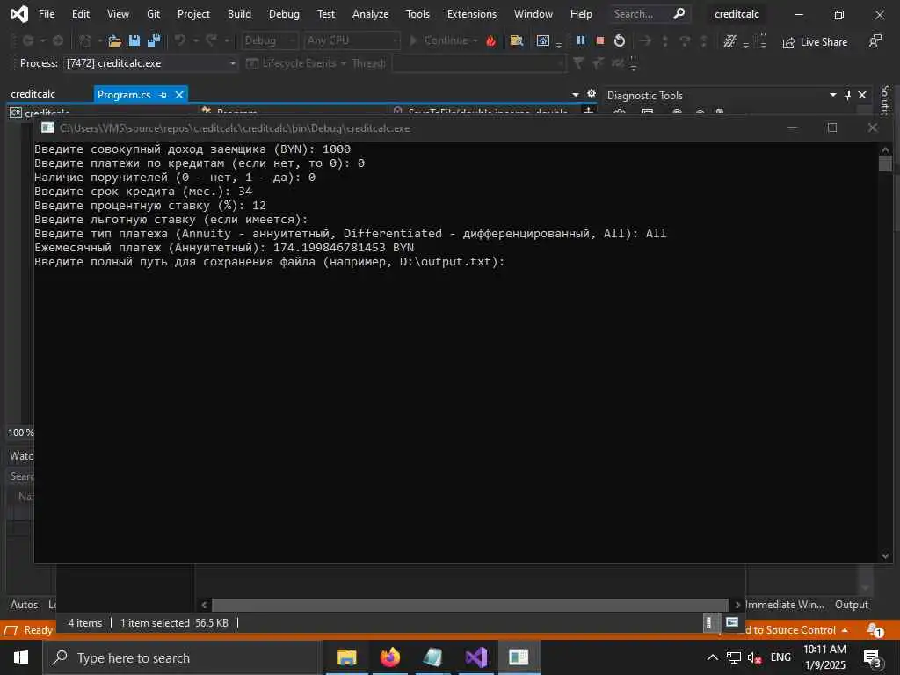Open Visual Studio from taskbar
The image size is (900, 675).
pos(475,657)
